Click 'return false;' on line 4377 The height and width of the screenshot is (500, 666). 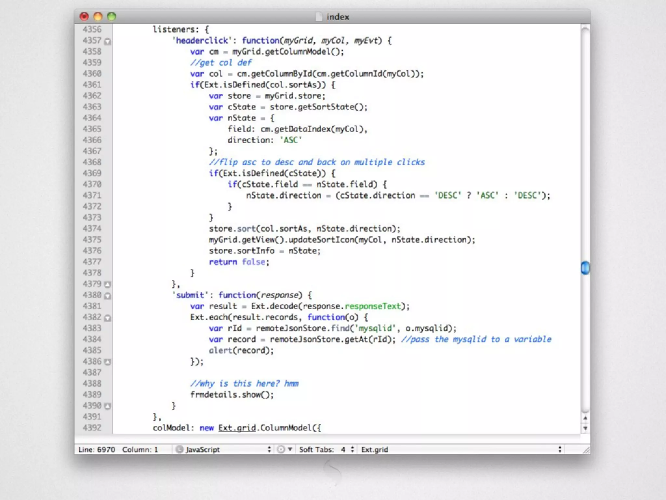[x=239, y=262]
